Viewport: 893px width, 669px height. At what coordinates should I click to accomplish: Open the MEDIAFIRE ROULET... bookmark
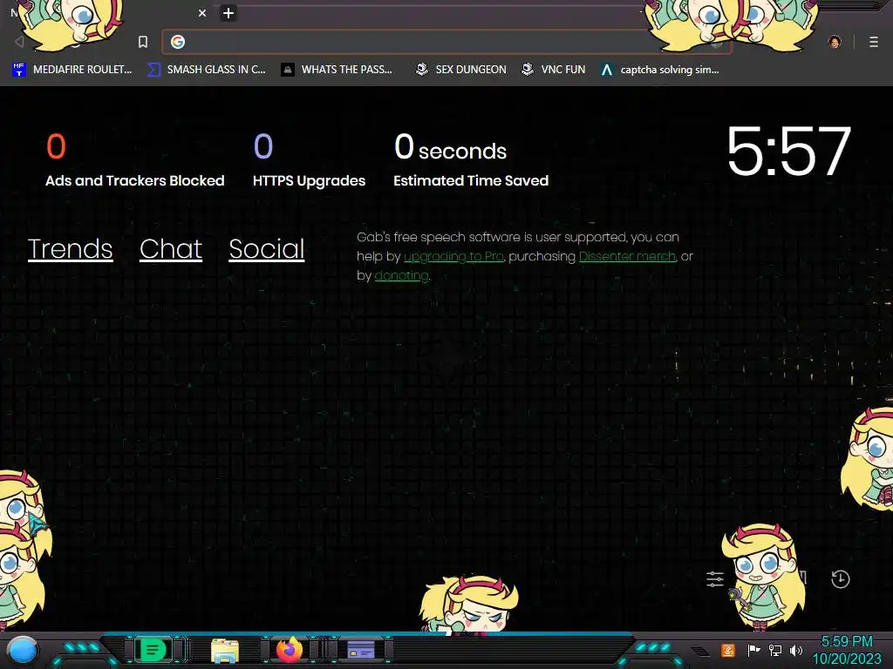[72, 70]
